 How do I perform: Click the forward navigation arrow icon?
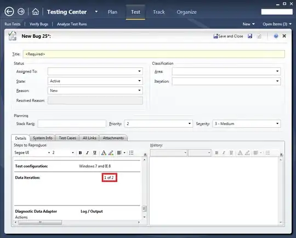pos(21,12)
